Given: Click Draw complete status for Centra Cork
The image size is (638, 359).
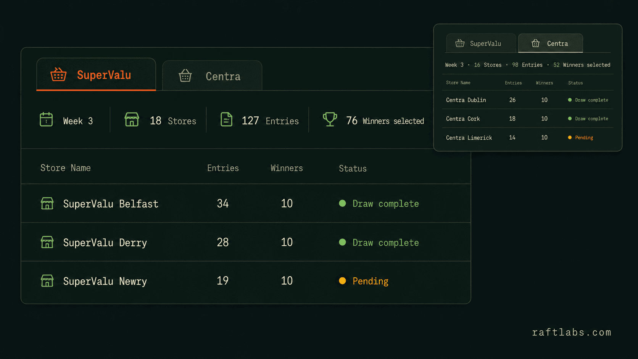Looking at the screenshot, I should click(x=591, y=119).
